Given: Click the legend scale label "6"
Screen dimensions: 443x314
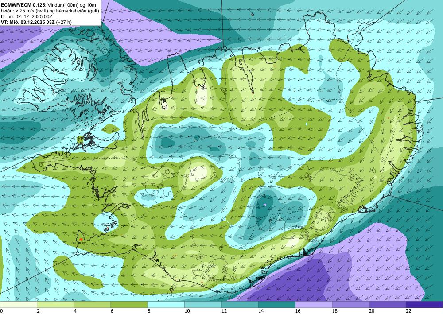Looking at the screenshot, I should [x=112, y=311].
